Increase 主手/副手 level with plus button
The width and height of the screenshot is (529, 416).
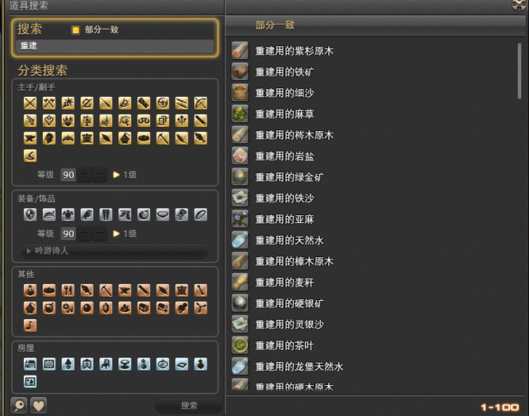[x=84, y=175]
